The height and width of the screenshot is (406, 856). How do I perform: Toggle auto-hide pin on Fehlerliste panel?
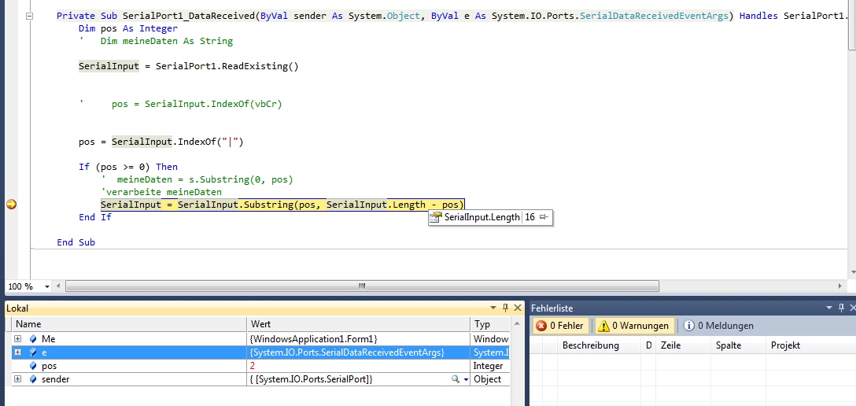(842, 308)
